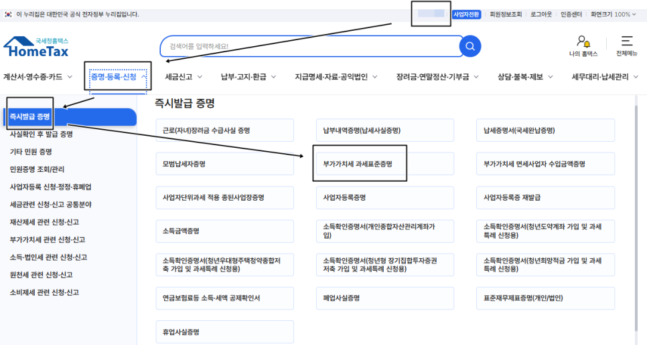Click the HomeTax logo

36,47
